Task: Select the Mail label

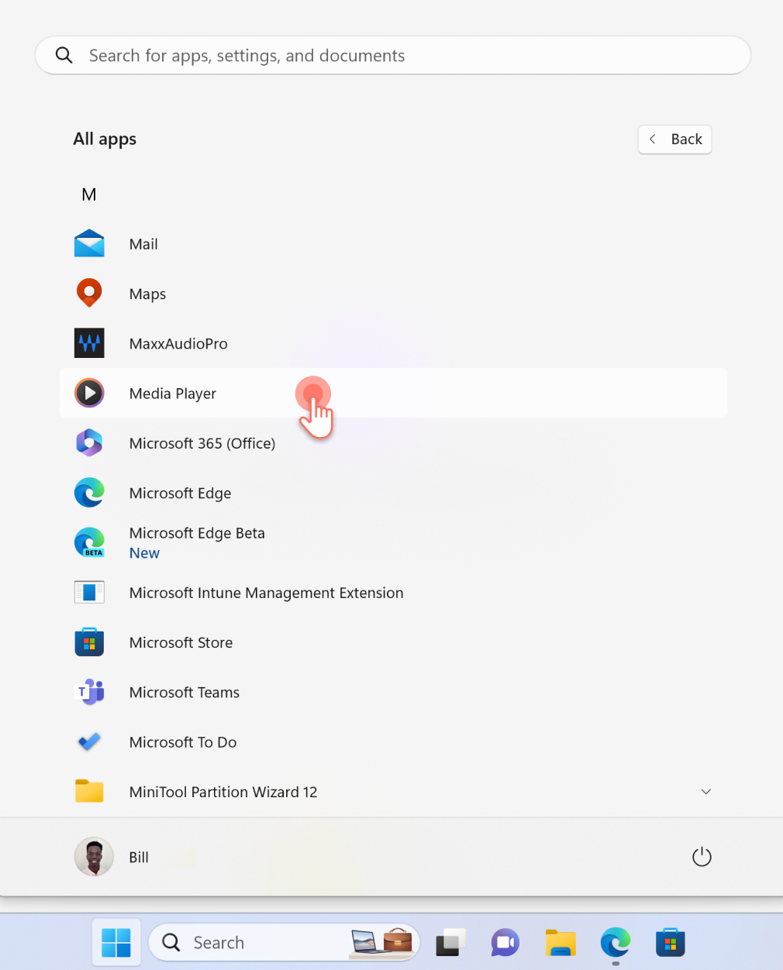Action: tap(143, 244)
